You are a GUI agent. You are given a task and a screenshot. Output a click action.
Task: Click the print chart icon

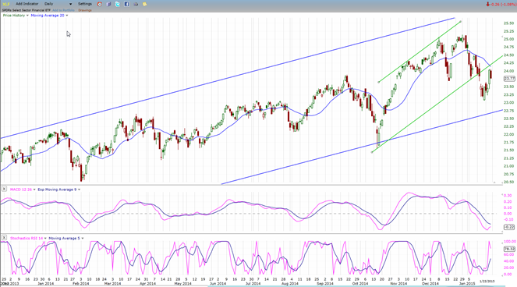136,4
